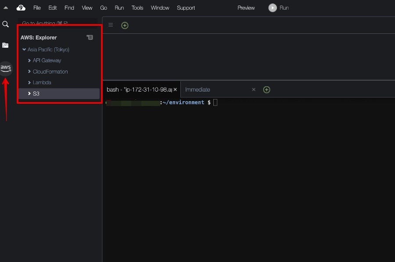Click the Preview button
The height and width of the screenshot is (262, 395).
click(x=246, y=8)
